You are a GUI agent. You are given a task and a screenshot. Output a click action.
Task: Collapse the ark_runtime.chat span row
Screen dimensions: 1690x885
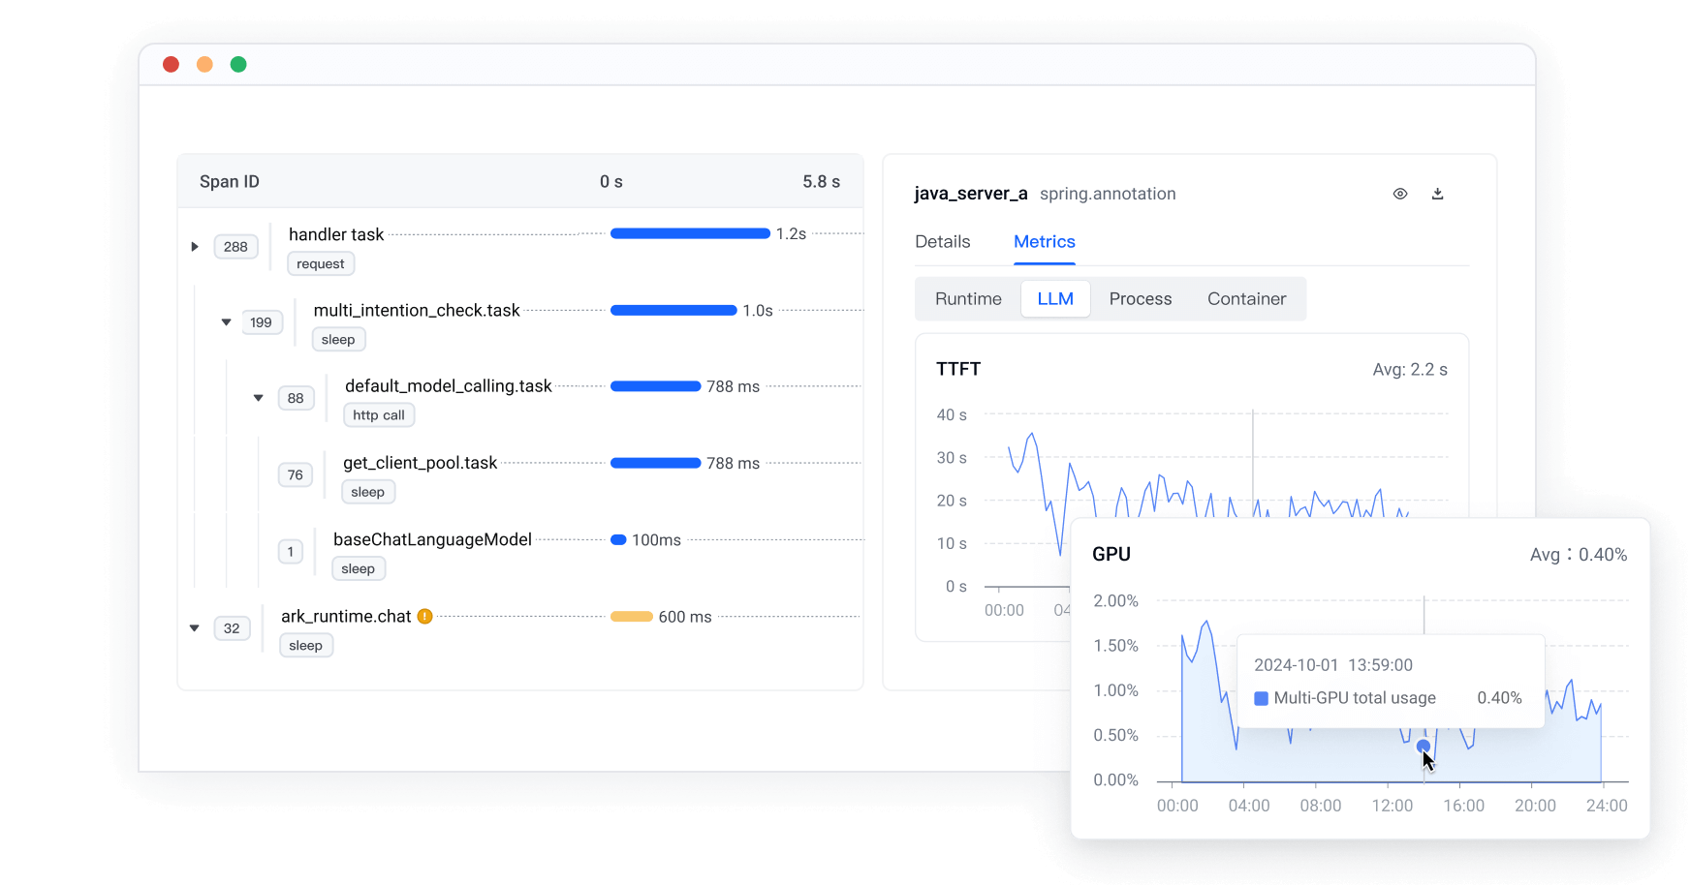tap(195, 628)
